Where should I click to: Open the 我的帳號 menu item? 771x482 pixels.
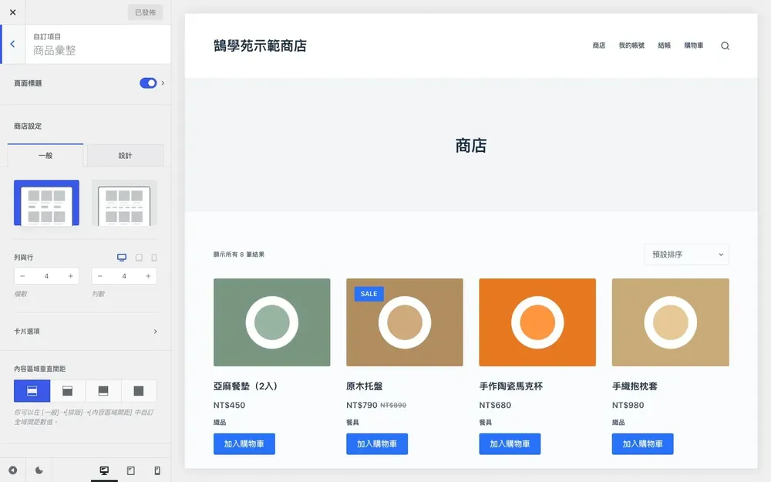[x=631, y=46]
